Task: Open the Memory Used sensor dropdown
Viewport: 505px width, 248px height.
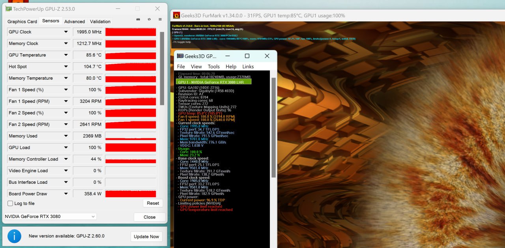Action: (x=66, y=136)
